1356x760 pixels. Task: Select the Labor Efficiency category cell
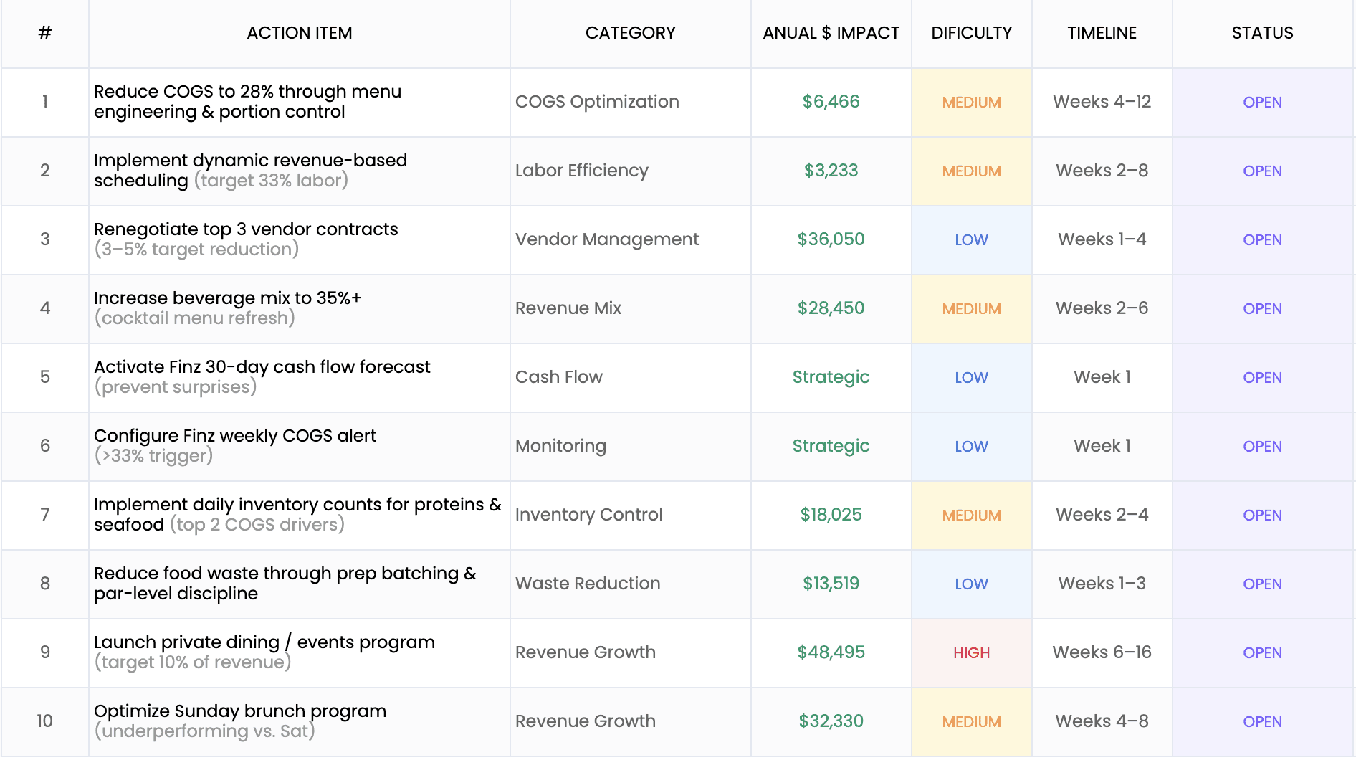click(581, 171)
